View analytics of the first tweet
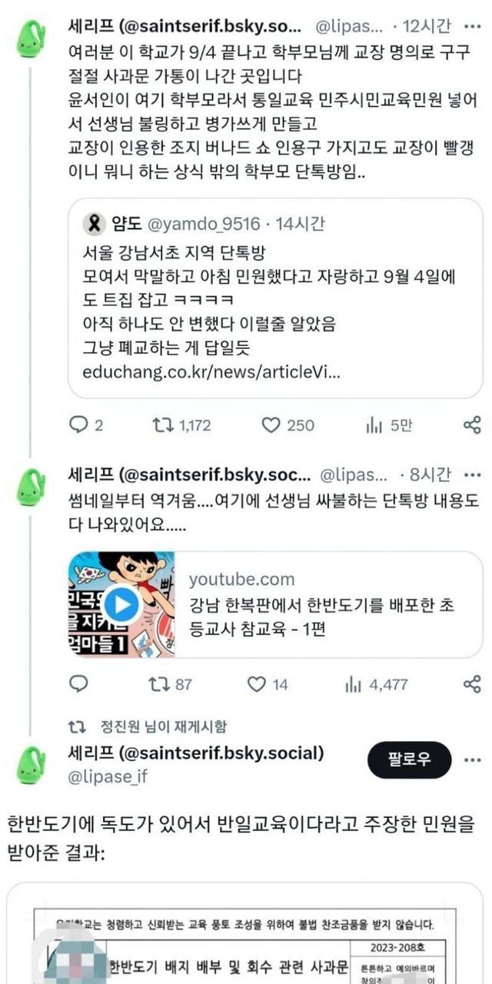This screenshot has width=492, height=984. tap(374, 424)
